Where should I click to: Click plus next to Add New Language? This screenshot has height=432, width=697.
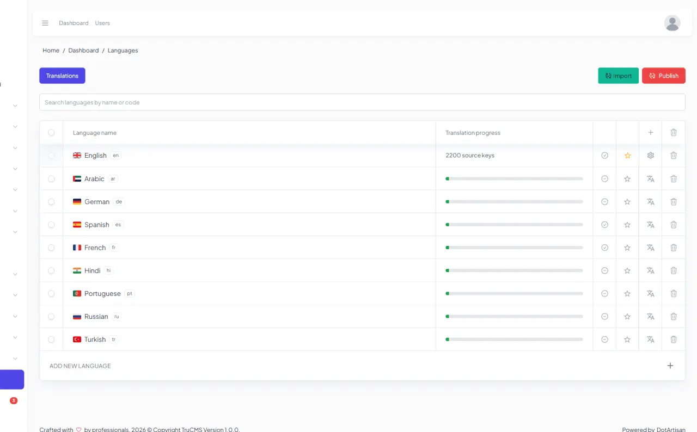pyautogui.click(x=670, y=366)
